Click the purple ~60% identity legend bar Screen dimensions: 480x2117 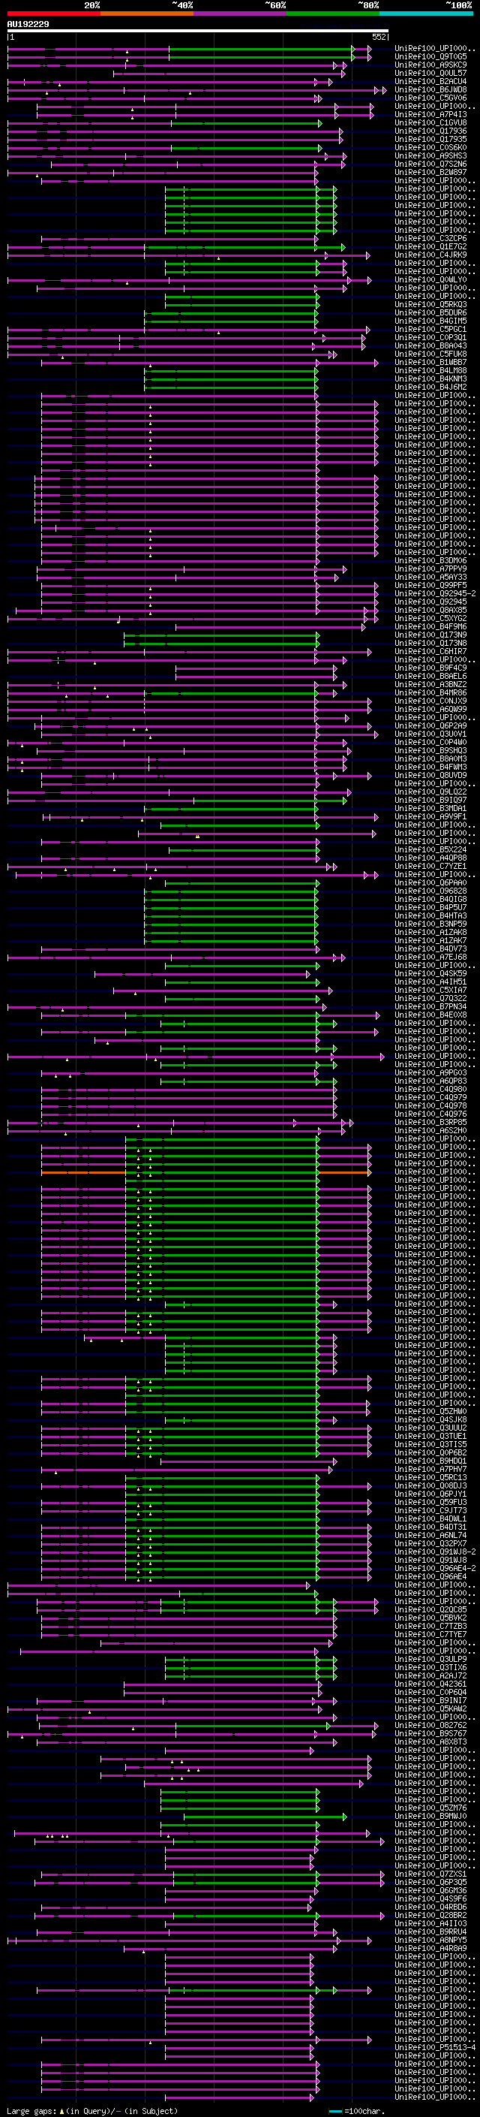click(239, 14)
